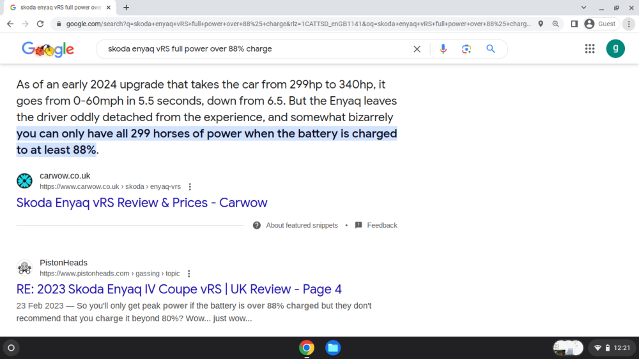Image resolution: width=639 pixels, height=359 pixels.
Task: Open more options for PistonHeads result
Action: pos(189,274)
